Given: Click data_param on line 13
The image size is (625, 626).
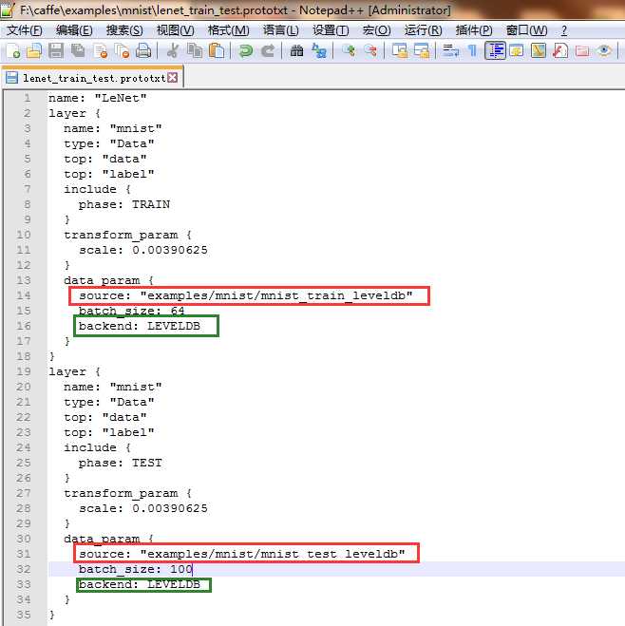Looking at the screenshot, I should (x=102, y=280).
